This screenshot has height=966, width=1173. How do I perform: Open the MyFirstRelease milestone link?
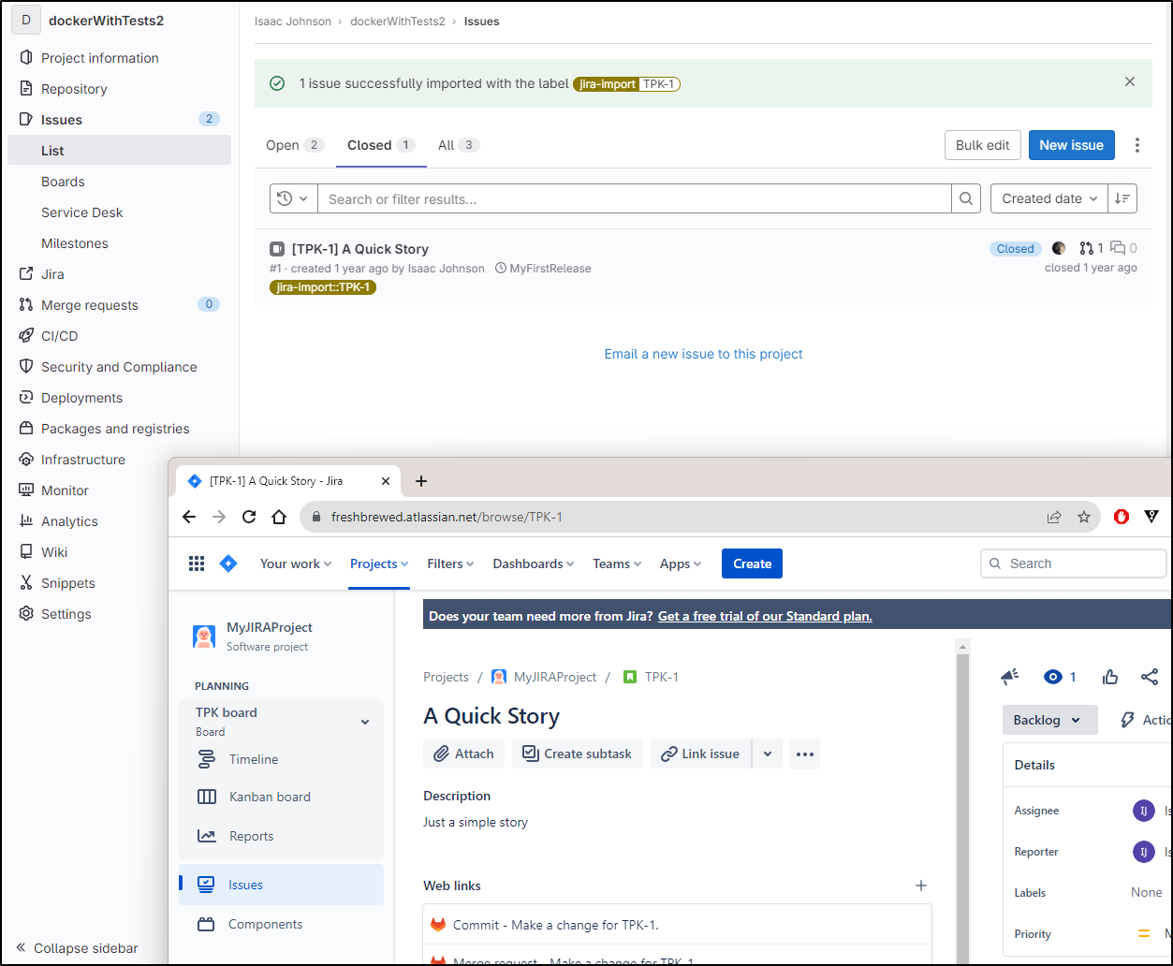point(543,269)
